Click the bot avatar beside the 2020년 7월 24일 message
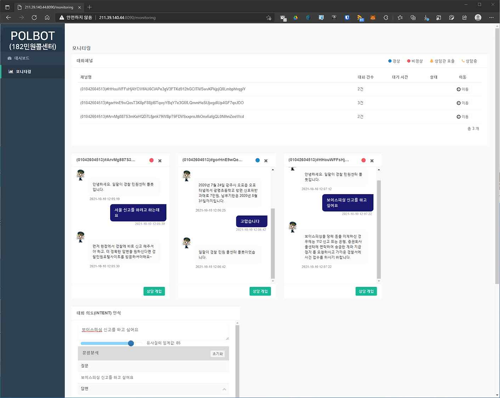 coord(187,175)
